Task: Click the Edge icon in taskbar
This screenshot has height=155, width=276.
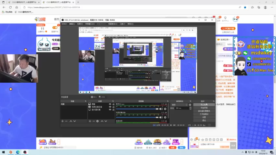Action: [x=18, y=152]
